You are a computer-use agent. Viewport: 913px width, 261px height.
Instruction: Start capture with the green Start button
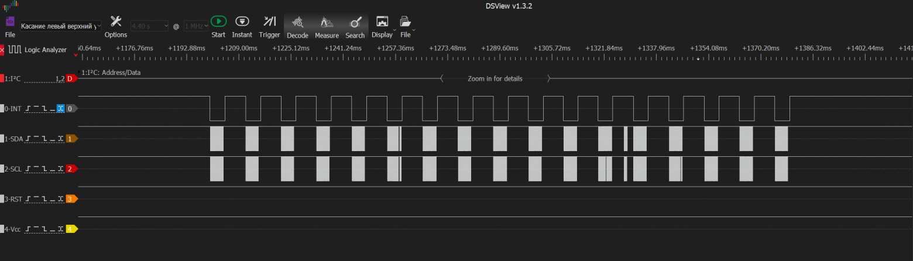coord(218,22)
